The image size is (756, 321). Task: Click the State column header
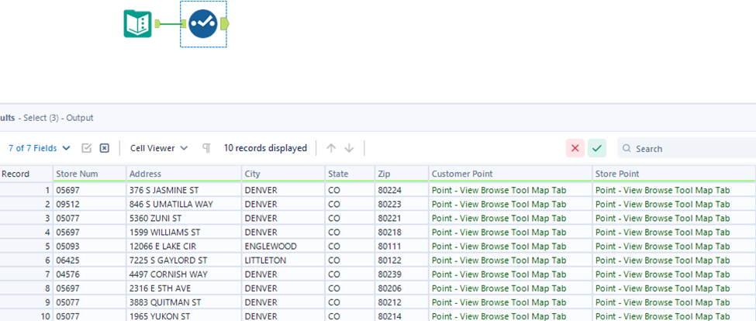[350, 174]
